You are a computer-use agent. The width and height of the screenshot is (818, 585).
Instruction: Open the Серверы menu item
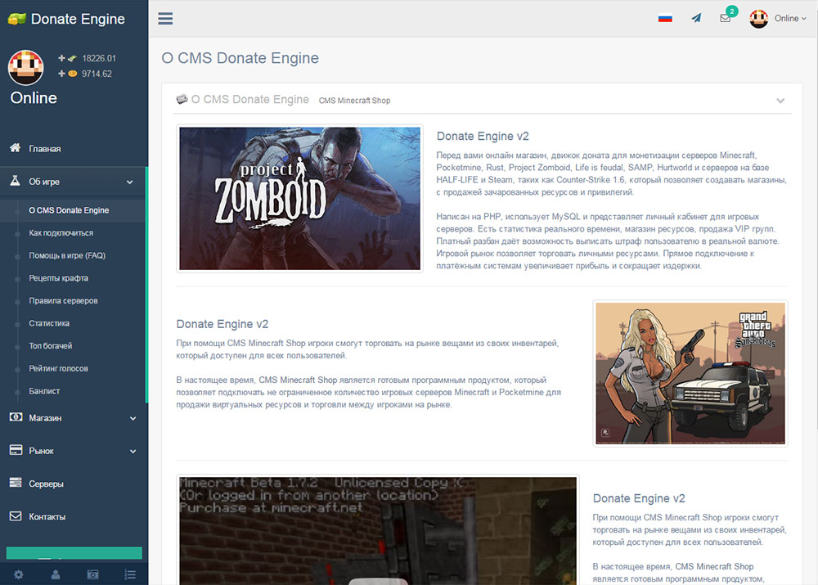tap(46, 484)
